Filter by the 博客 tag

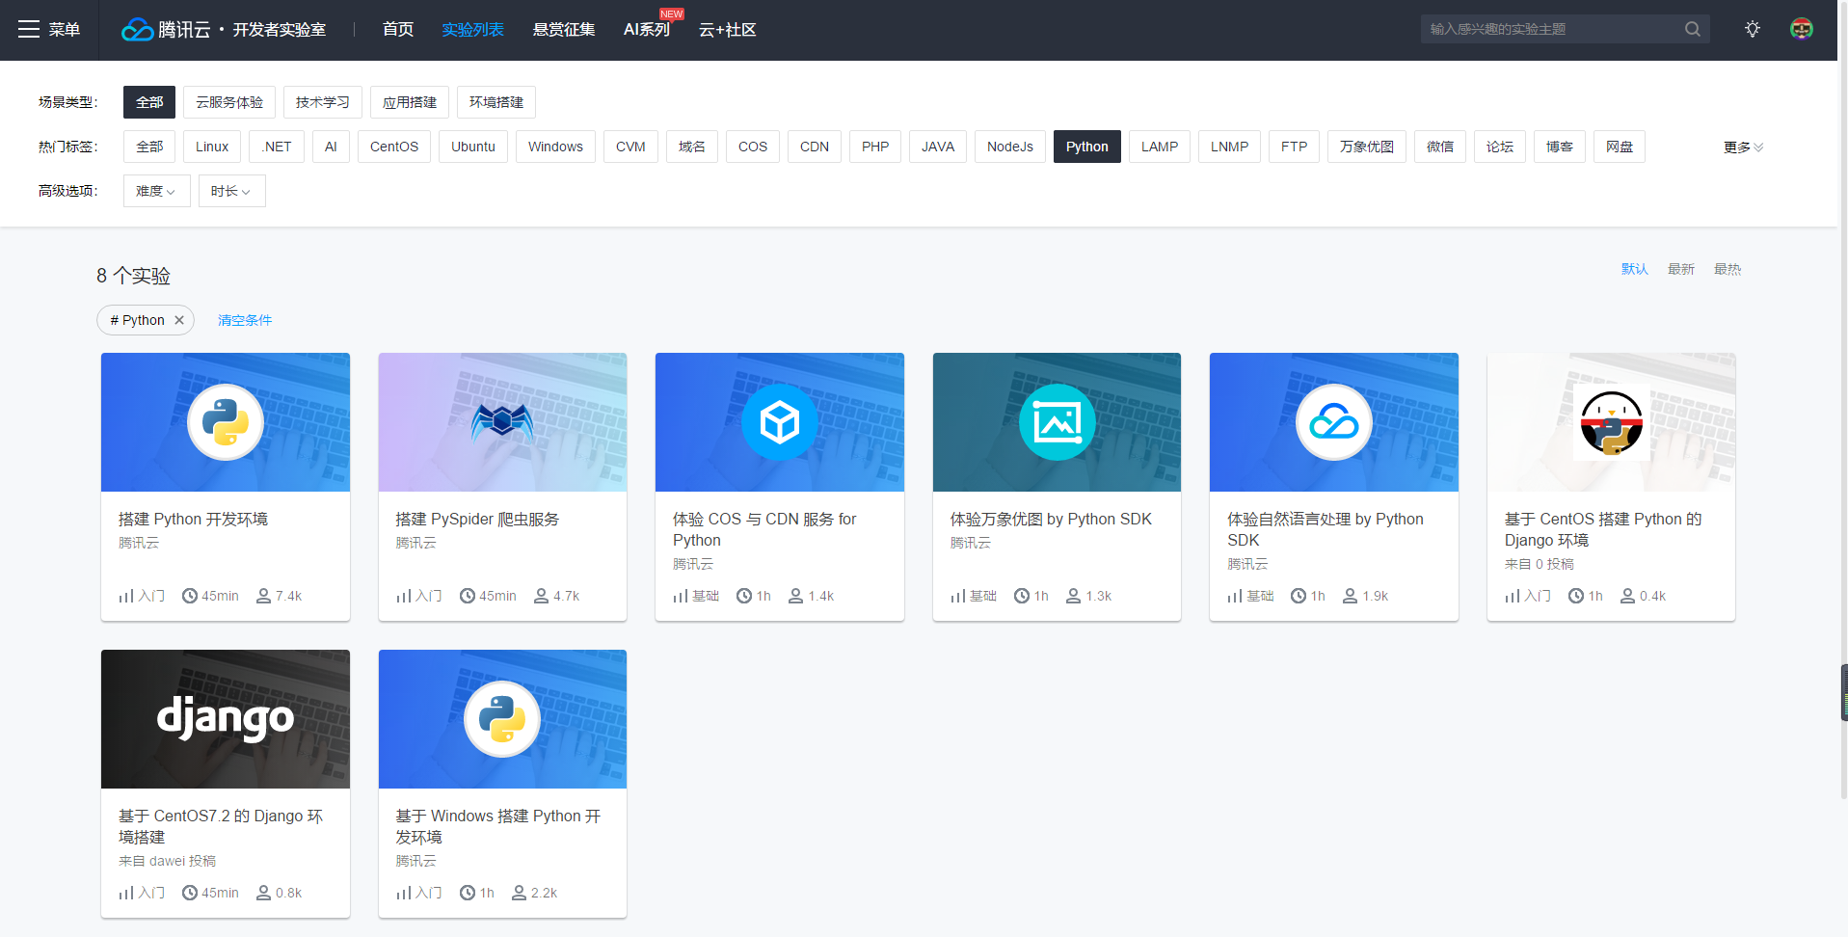1560,147
